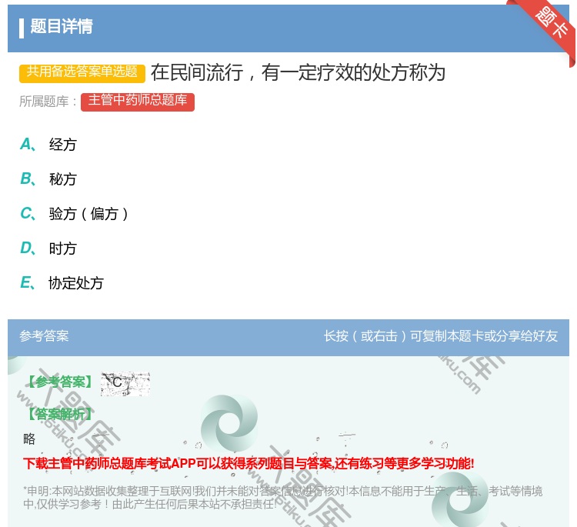
Task: Click the 题目详情 header title
Action: tap(62, 27)
